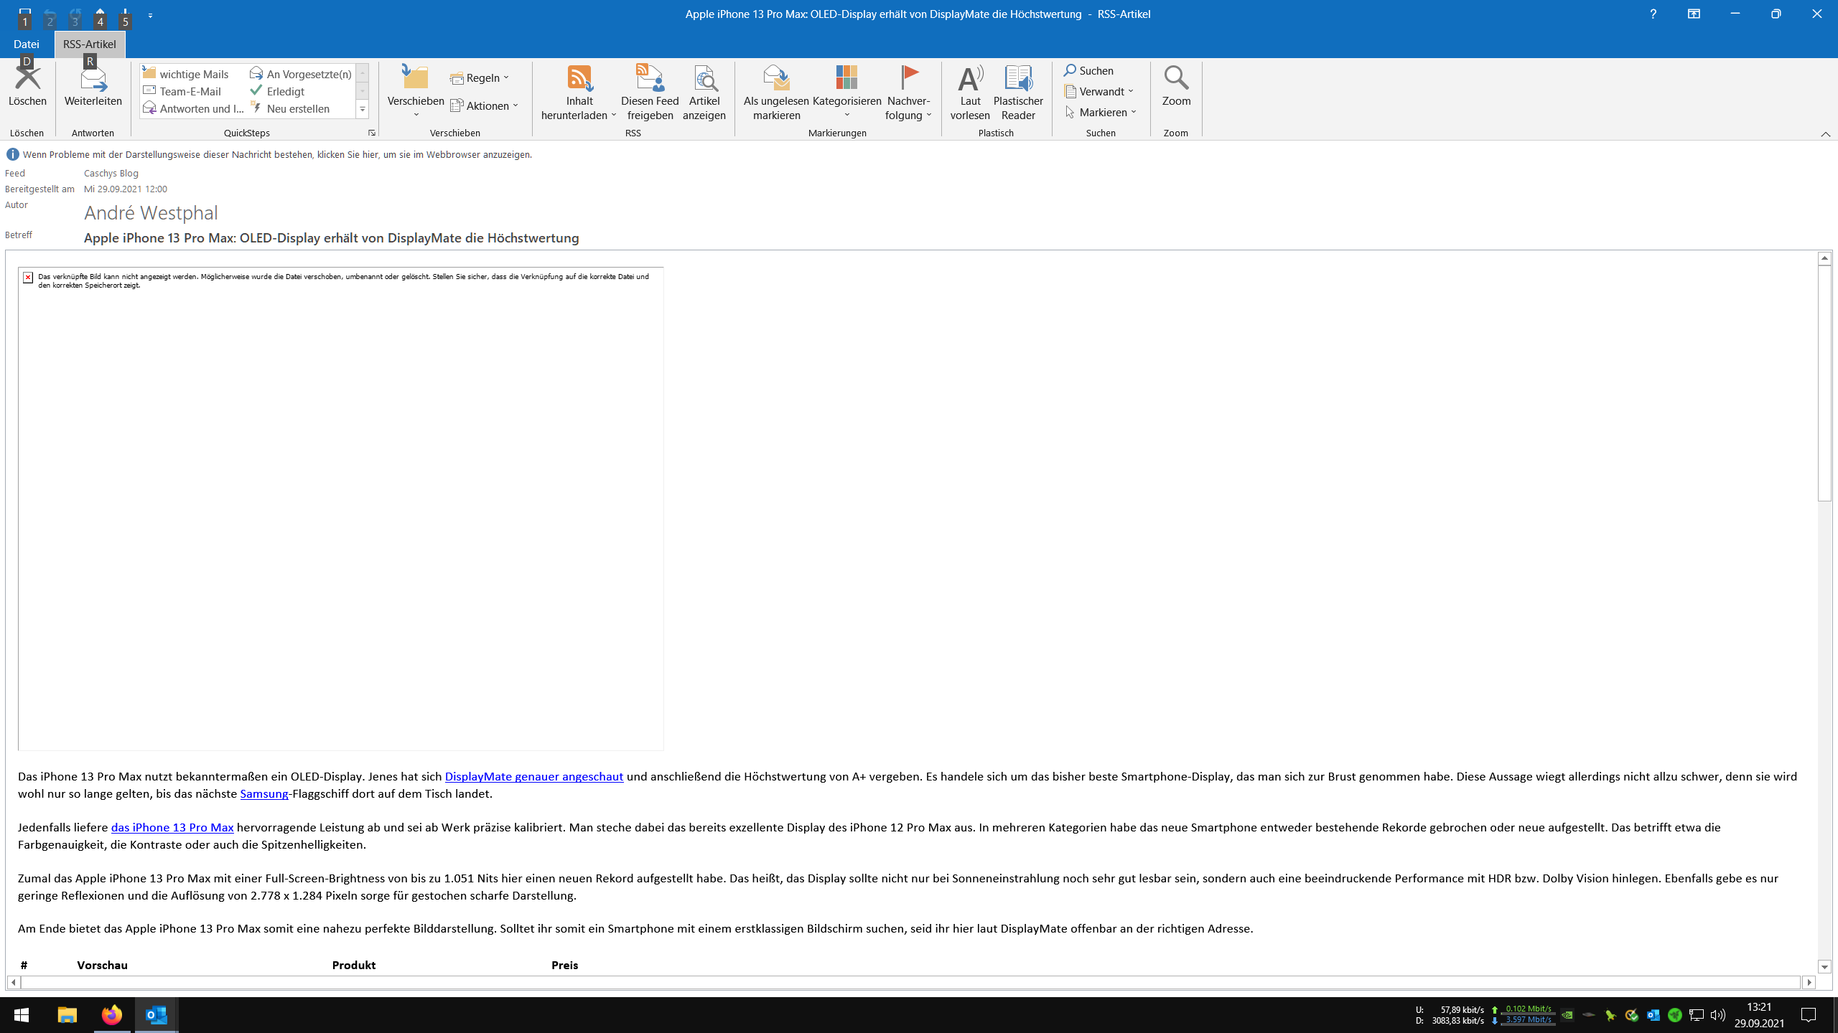The image size is (1838, 1033).
Task: Expand the QuickSteps gallery with the More arrow
Action: coord(363,109)
